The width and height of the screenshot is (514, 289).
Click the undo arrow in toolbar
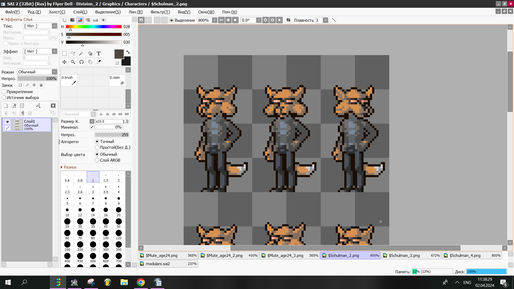point(141,20)
